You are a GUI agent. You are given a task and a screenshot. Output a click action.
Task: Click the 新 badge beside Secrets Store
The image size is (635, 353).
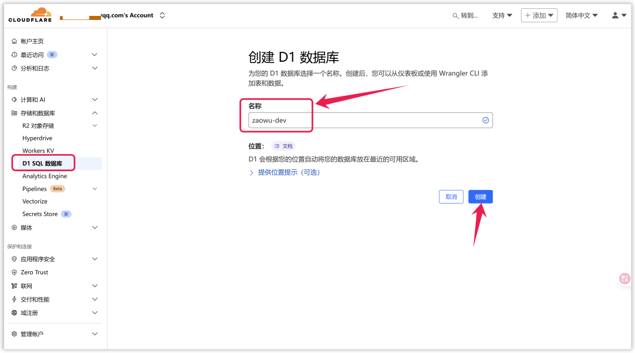pyautogui.click(x=66, y=214)
